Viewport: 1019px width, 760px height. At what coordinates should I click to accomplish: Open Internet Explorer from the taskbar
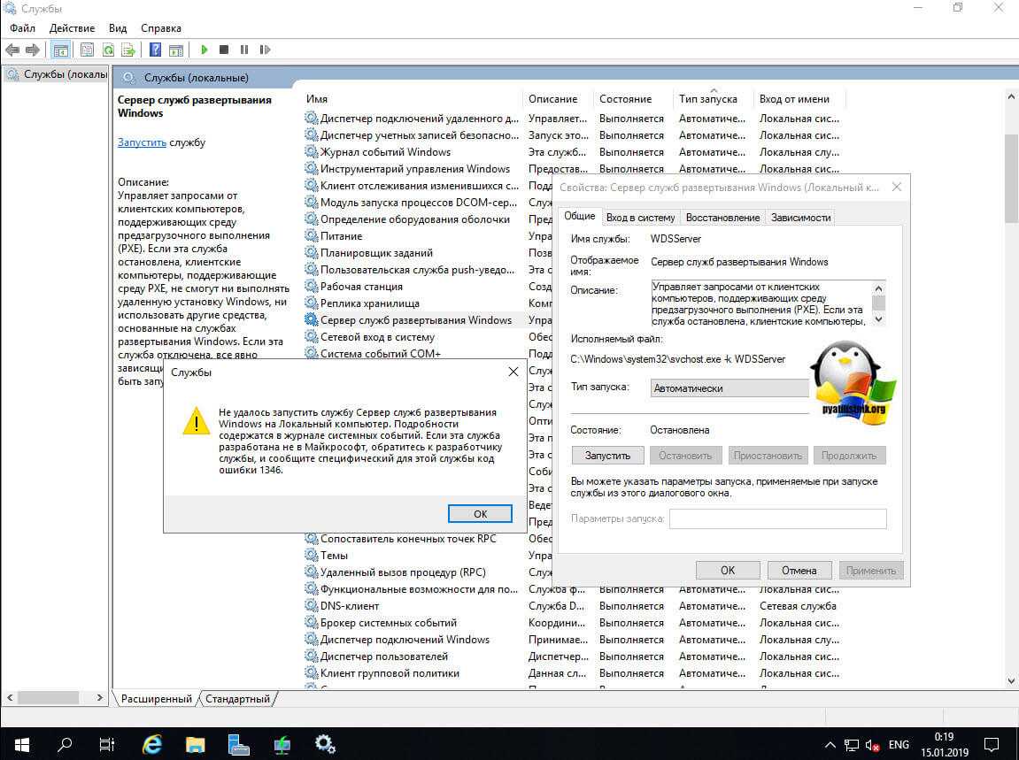[x=151, y=743]
